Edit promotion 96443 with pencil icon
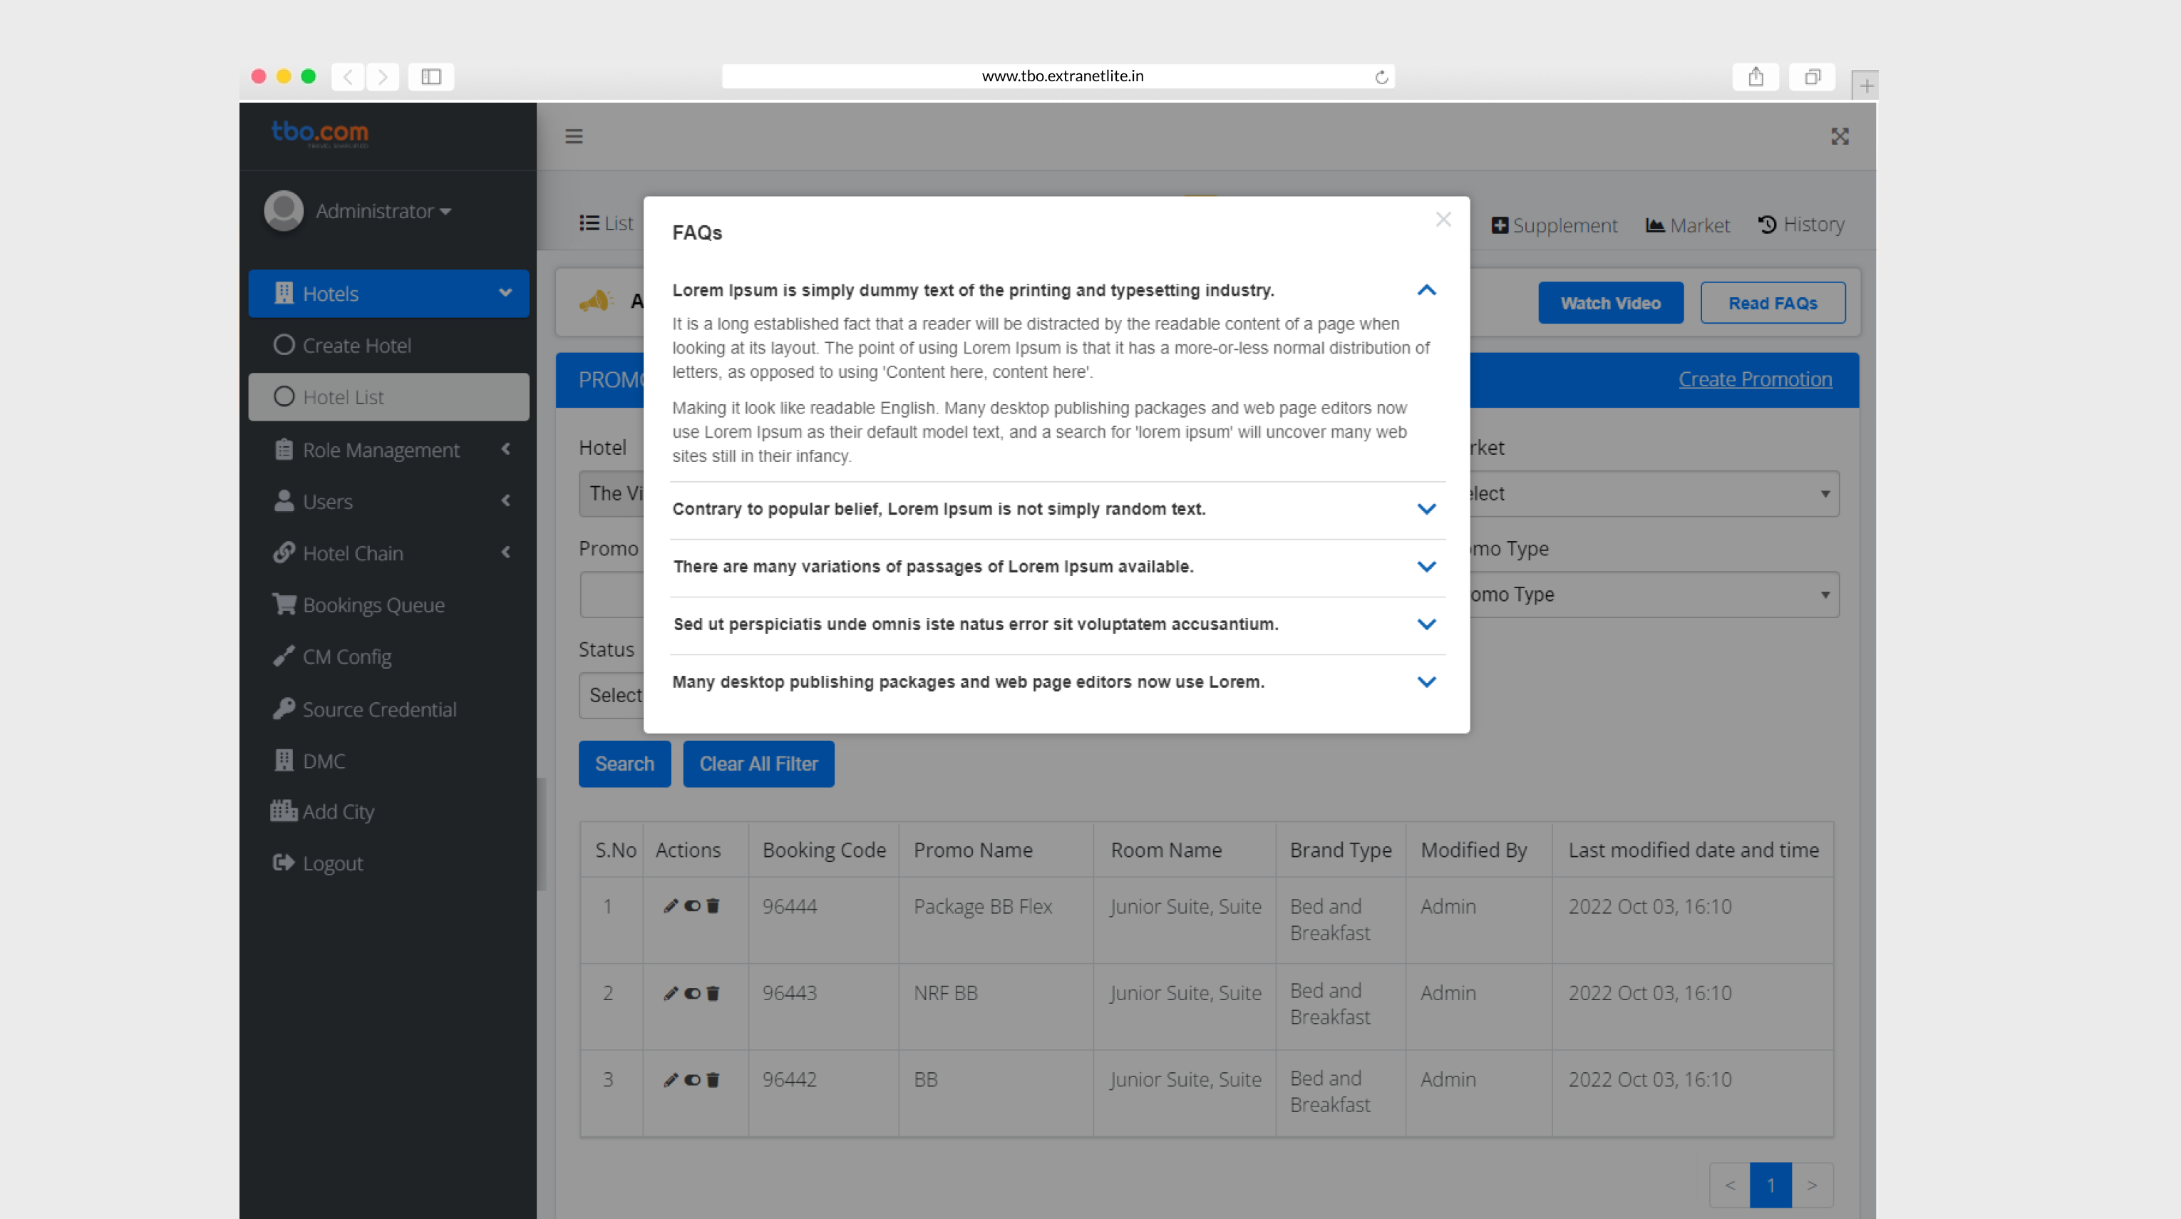The width and height of the screenshot is (2181, 1219). click(671, 993)
